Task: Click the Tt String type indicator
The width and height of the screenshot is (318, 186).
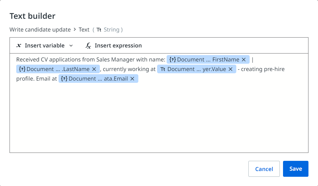Action: pos(108,30)
